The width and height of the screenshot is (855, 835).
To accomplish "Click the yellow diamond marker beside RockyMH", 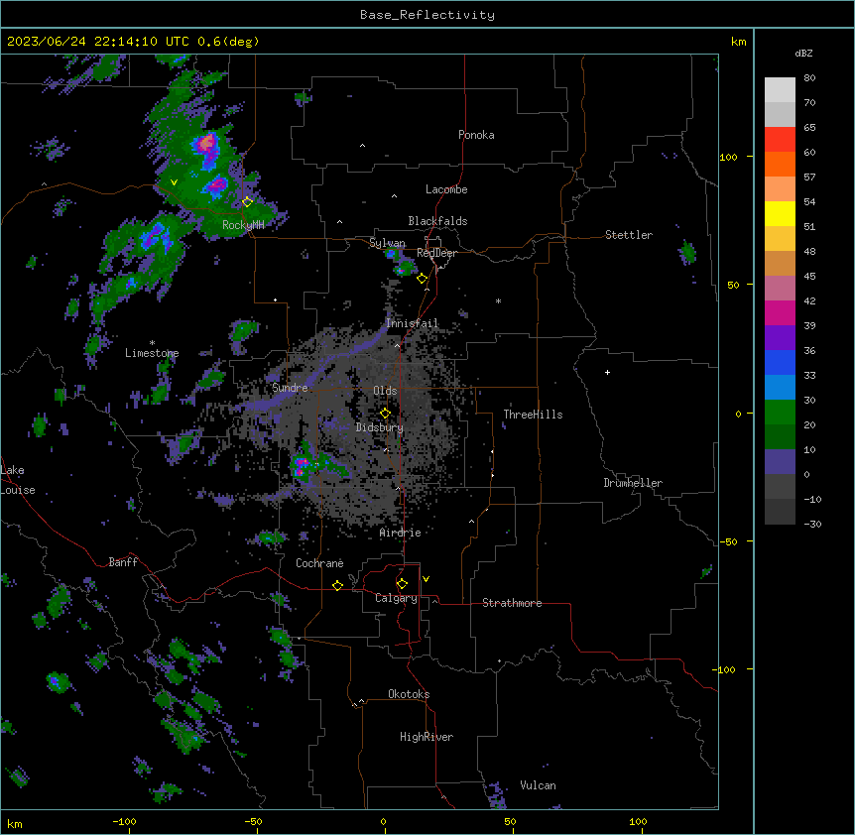I will [x=248, y=202].
